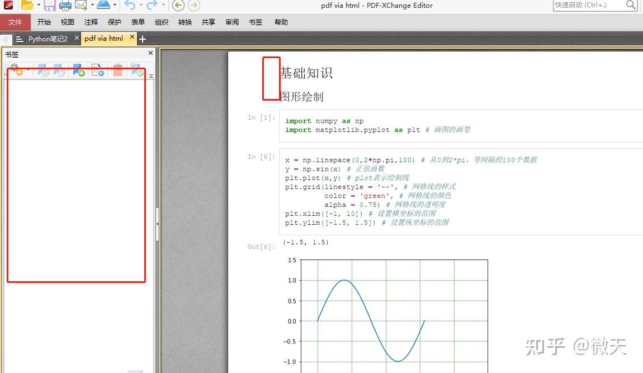643x373 pixels.
Task: Open a file using the folder icon
Action: pyautogui.click(x=28, y=6)
